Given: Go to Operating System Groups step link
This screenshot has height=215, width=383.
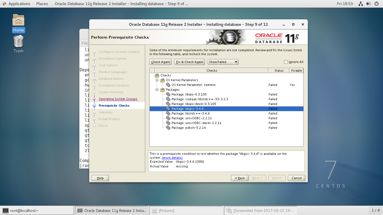Looking at the screenshot, I should click(118, 99).
